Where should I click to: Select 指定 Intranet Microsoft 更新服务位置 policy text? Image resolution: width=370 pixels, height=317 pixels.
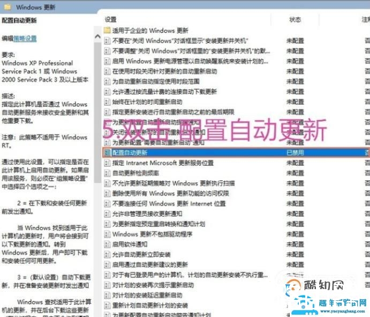163,163
